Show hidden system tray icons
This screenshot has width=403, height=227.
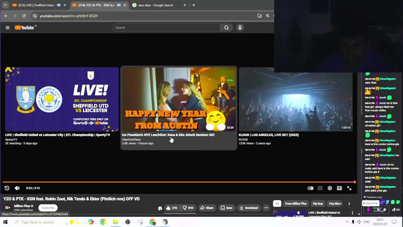[347, 222]
